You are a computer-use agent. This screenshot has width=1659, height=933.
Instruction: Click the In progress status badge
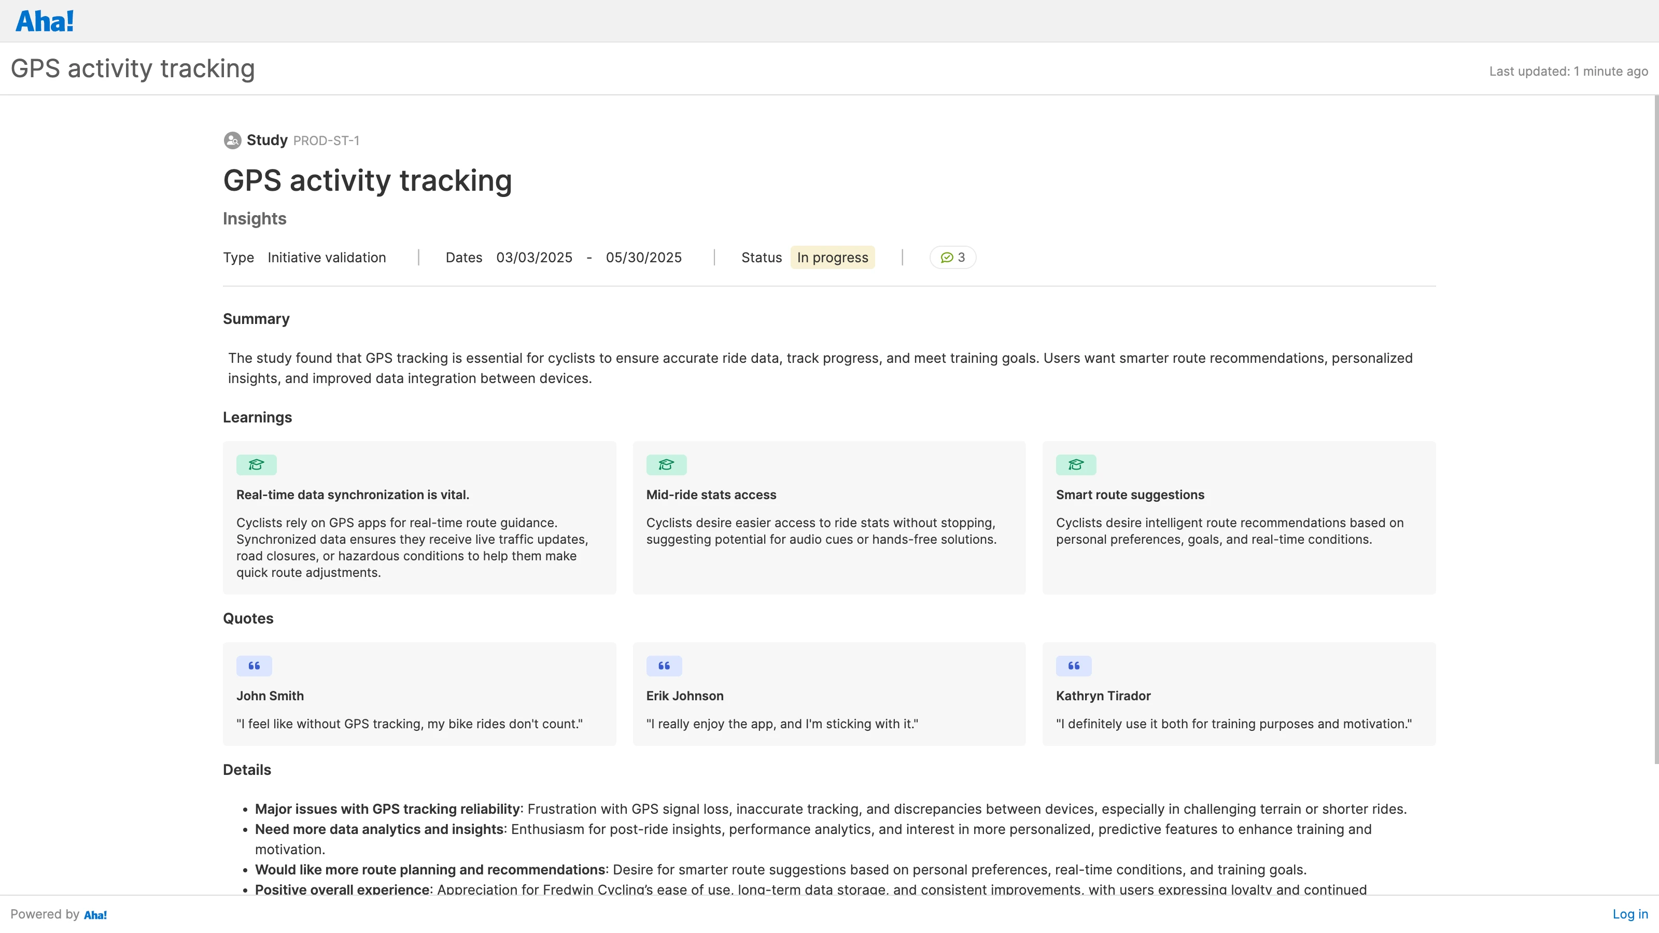coord(832,257)
